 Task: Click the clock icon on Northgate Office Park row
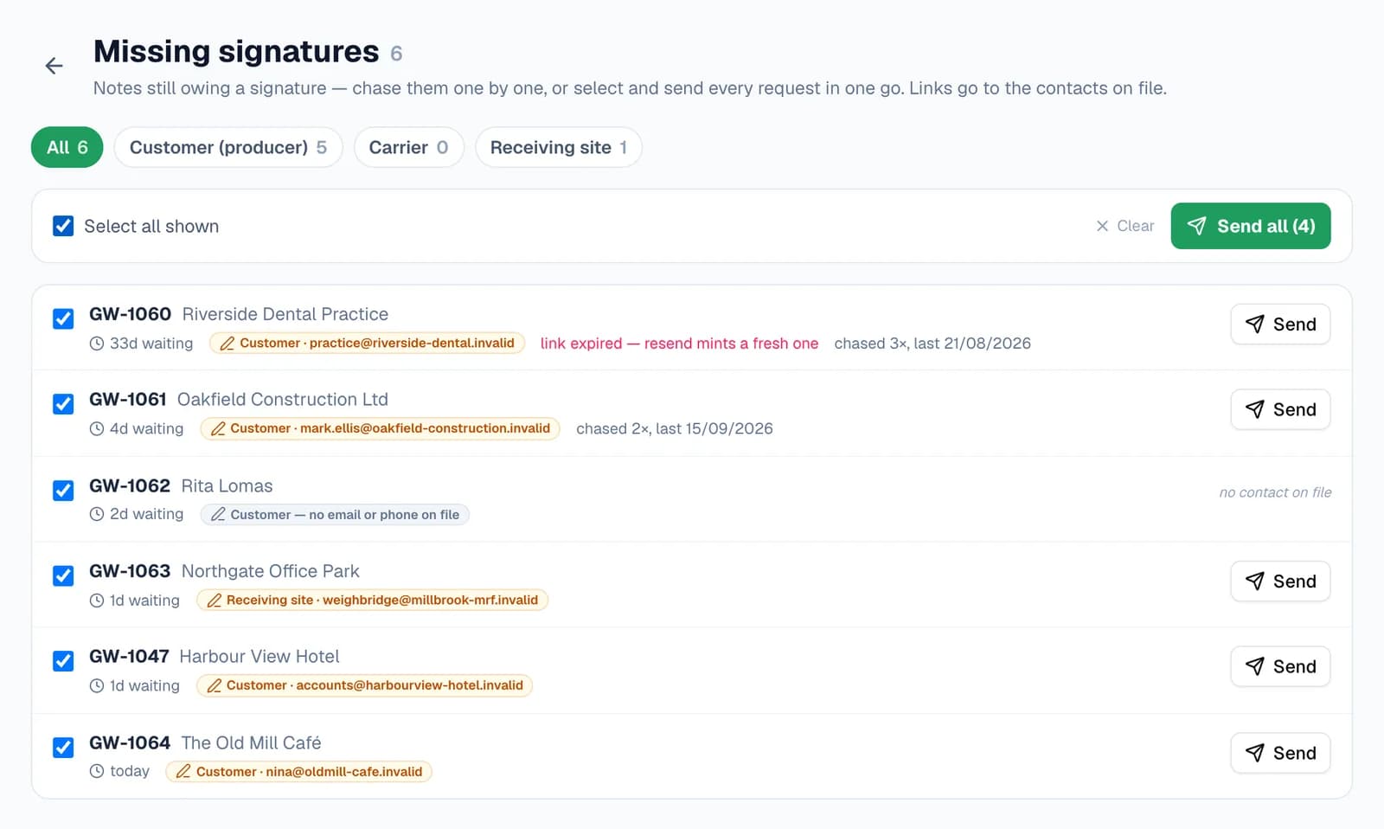[97, 601]
